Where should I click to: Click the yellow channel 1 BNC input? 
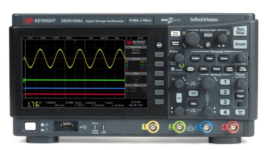(153, 127)
